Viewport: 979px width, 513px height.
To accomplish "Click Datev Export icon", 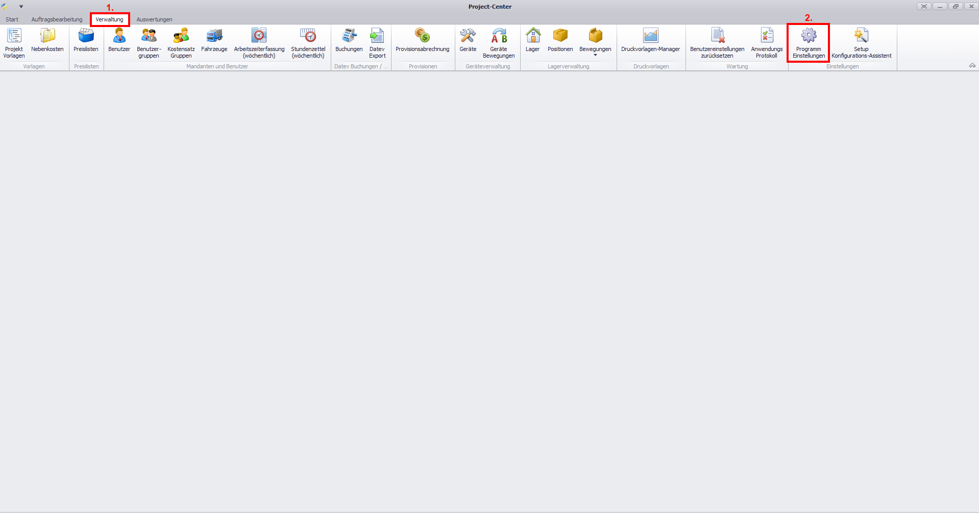I will click(377, 43).
